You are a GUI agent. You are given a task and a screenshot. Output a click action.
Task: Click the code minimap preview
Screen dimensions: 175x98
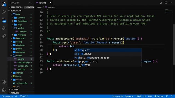(168, 11)
